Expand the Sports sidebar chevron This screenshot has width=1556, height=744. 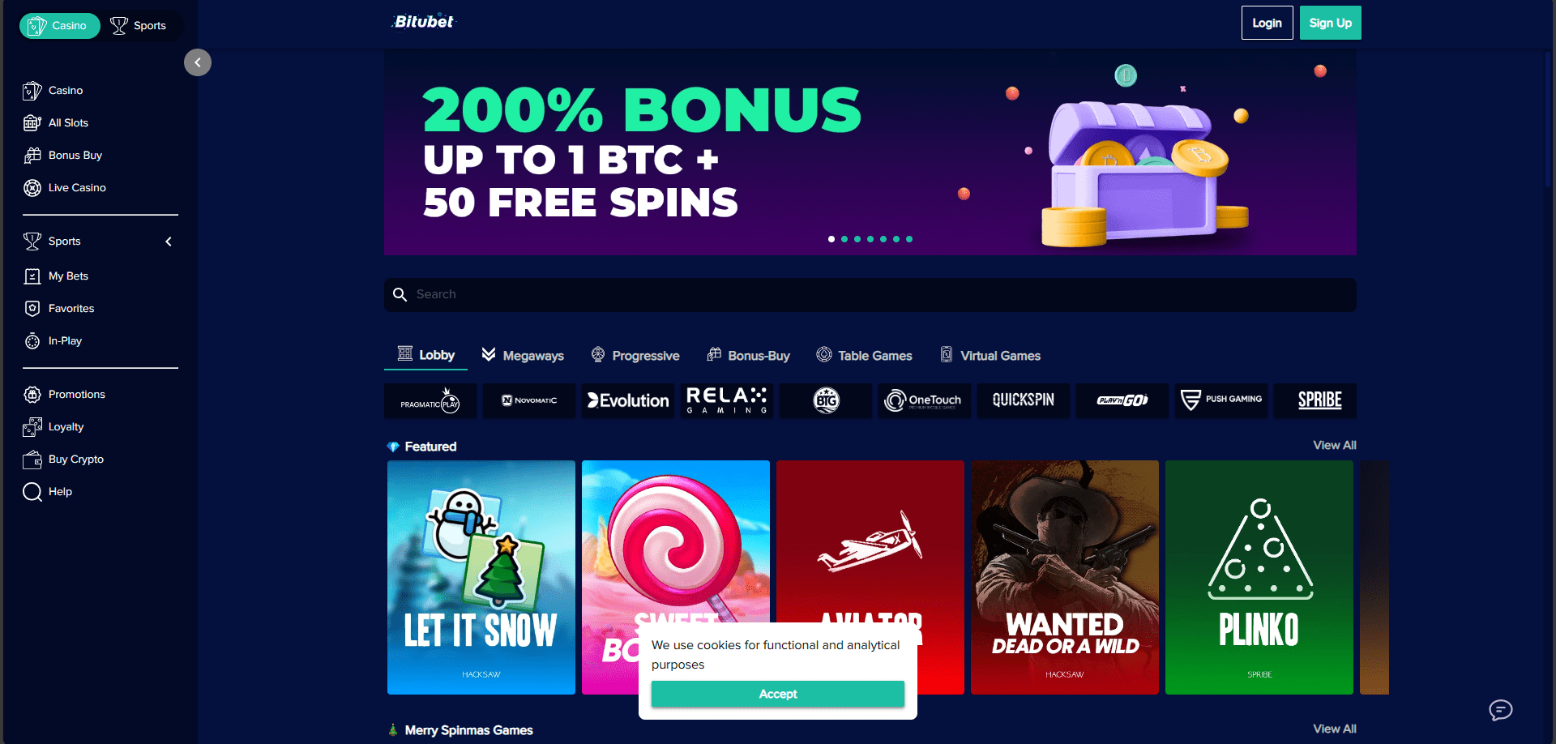pyautogui.click(x=169, y=242)
